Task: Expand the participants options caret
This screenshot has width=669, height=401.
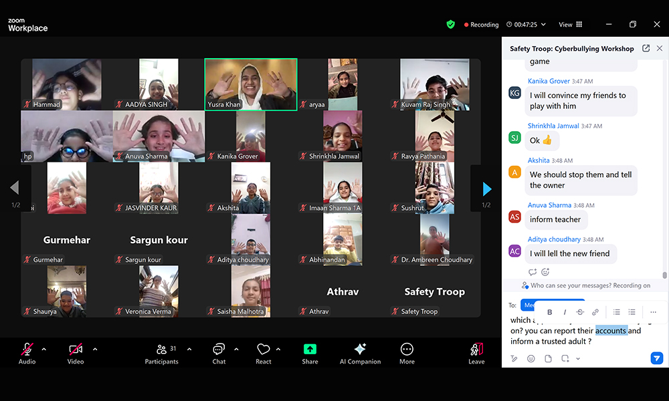Action: pos(189,350)
